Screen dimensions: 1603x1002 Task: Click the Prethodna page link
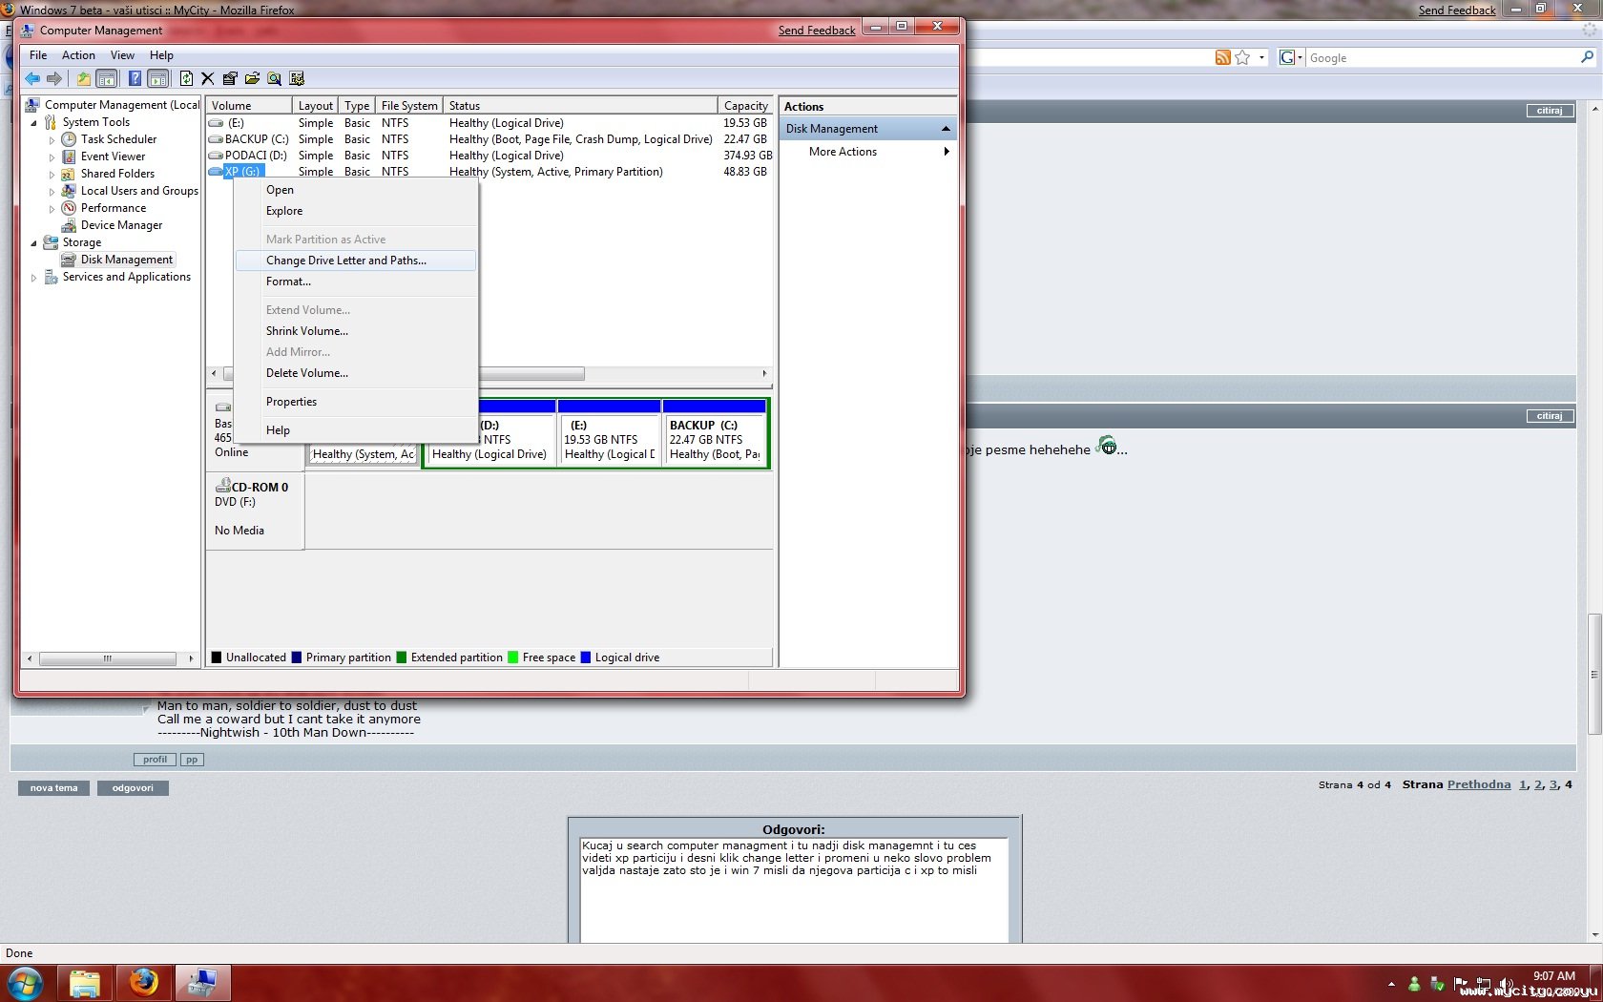pyautogui.click(x=1478, y=784)
